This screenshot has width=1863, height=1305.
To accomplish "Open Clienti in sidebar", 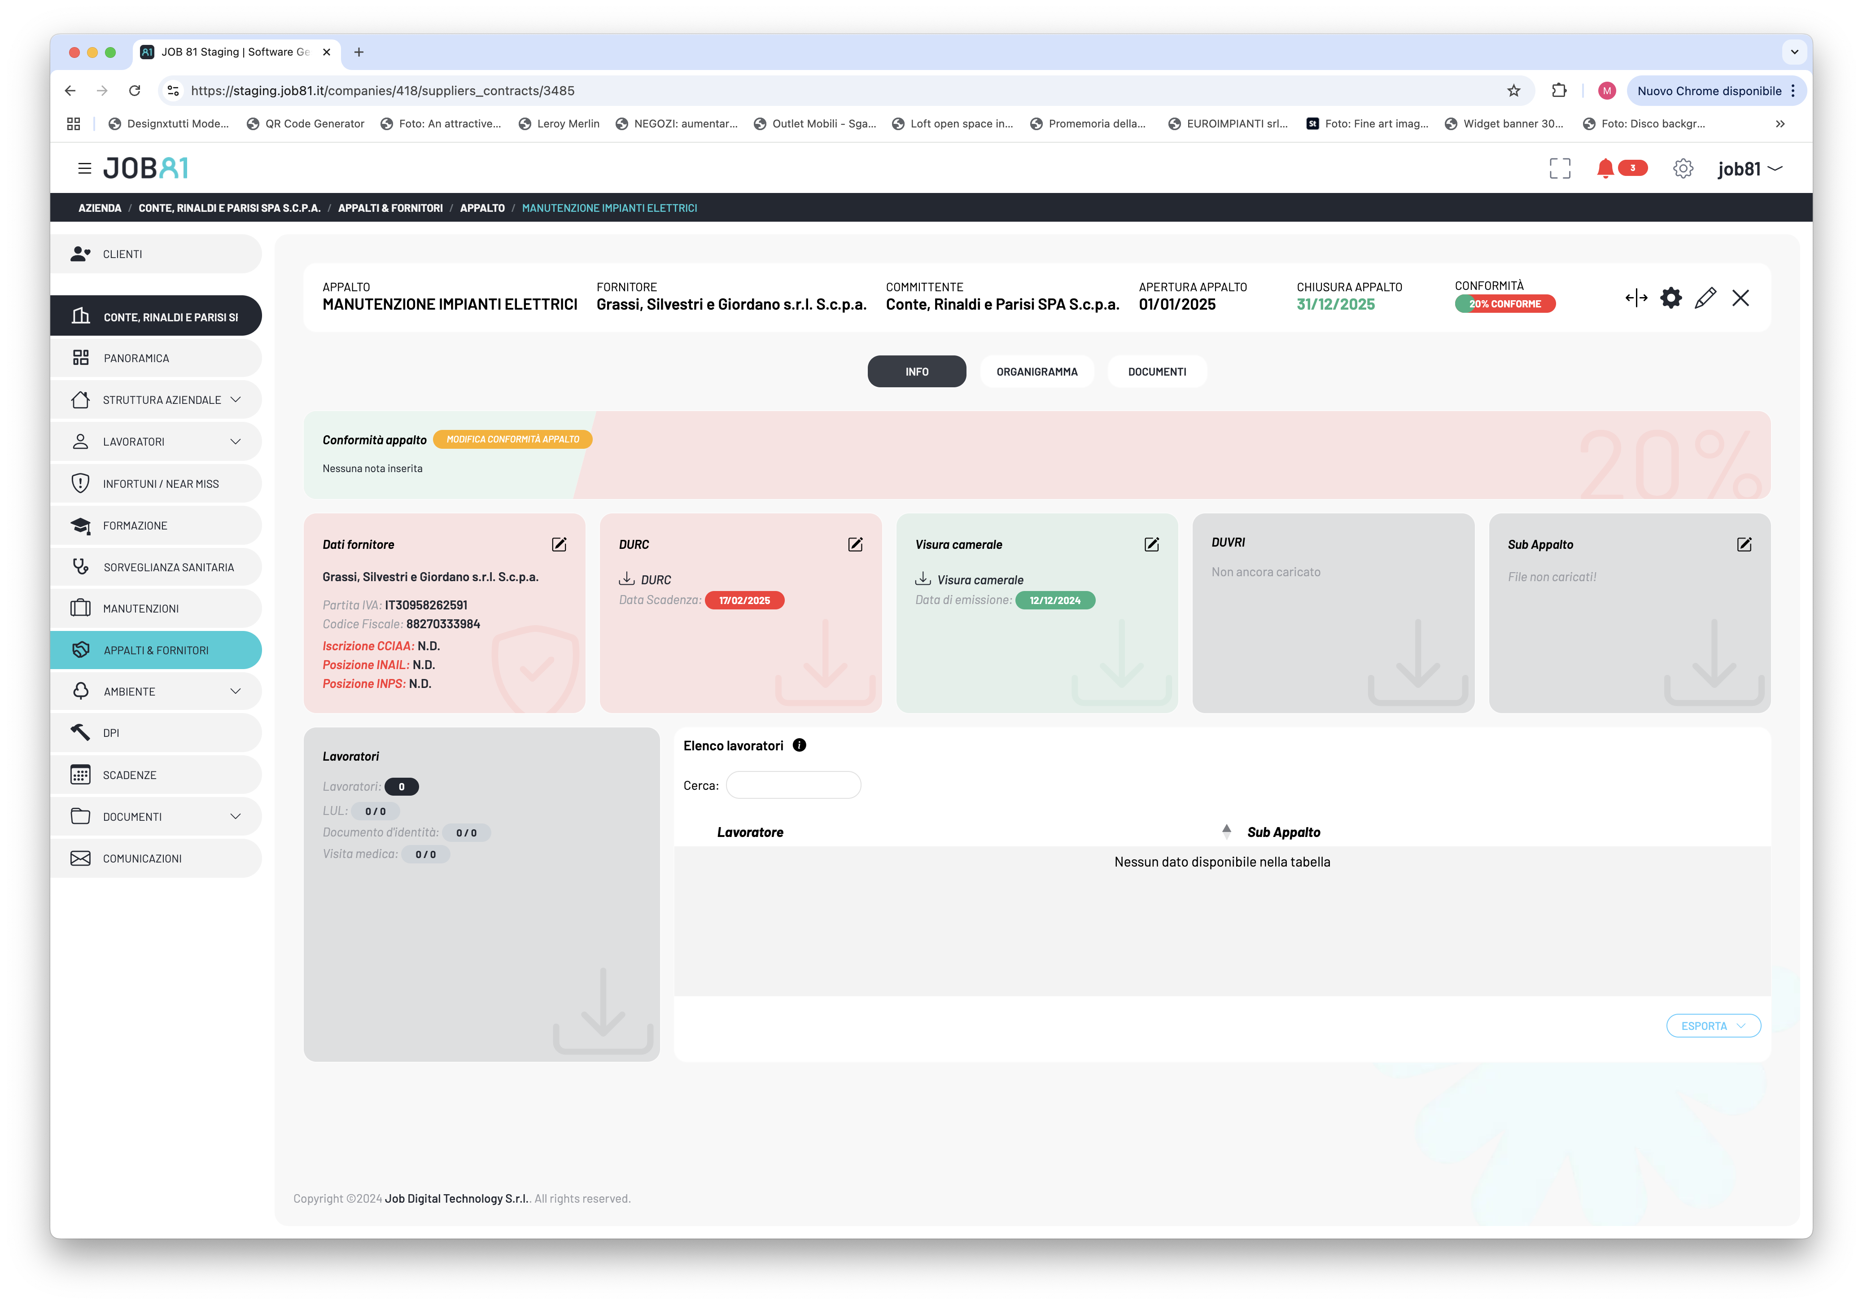I will coord(156,254).
